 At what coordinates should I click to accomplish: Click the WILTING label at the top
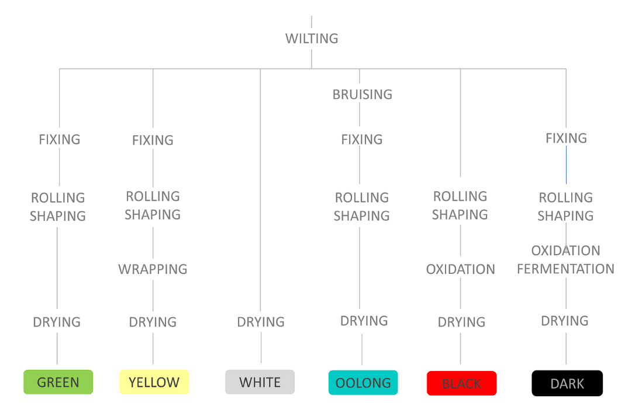click(312, 39)
